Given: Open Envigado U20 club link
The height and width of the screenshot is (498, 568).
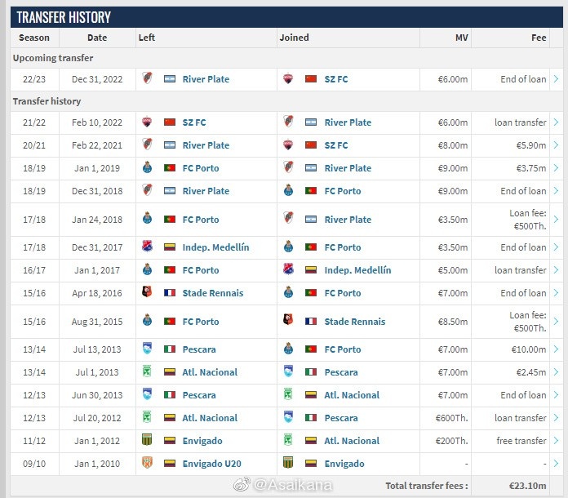Looking at the screenshot, I should [x=211, y=464].
